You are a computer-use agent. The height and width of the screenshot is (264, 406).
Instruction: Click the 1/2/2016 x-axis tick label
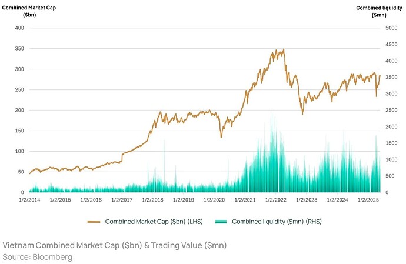tap(91, 200)
